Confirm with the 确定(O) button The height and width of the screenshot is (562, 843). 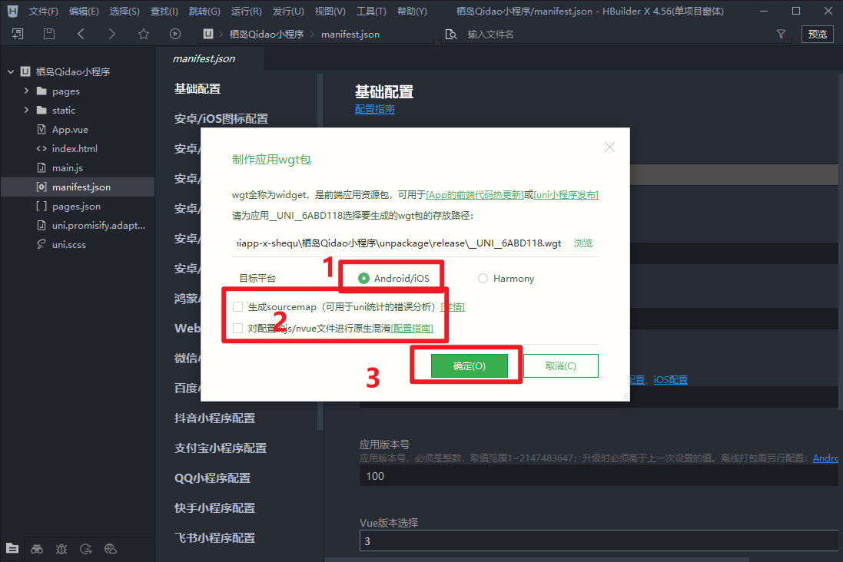click(470, 366)
